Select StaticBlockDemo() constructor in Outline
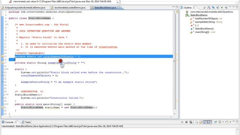 click(x=204, y=28)
